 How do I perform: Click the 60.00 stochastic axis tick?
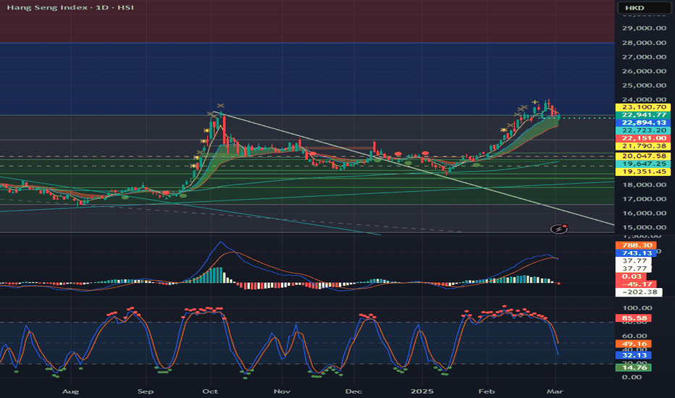pos(634,336)
